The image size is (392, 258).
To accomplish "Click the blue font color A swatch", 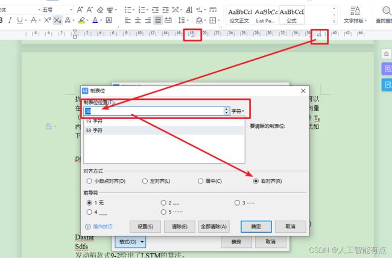I will pos(95,20).
